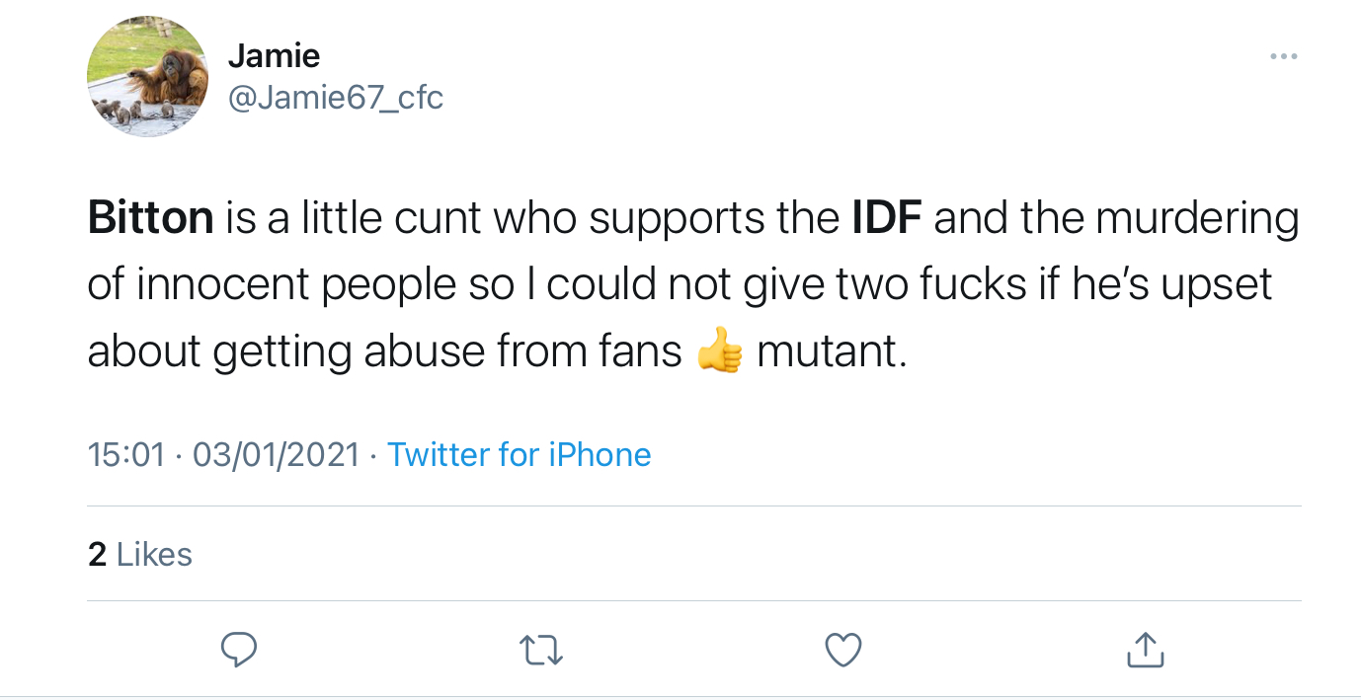Click the reply speech bubble icon
The image size is (1361, 700).
(238, 649)
